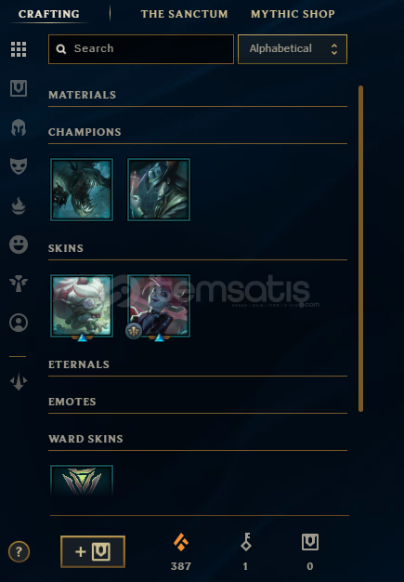
Task: Open the Mythic Shop tab
Action: point(293,14)
